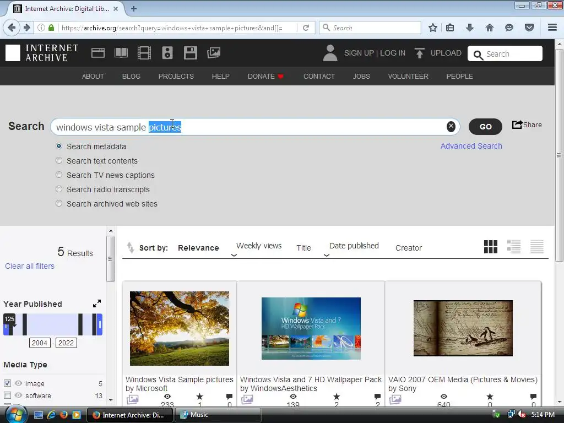
Task: Switch to the tile grid view
Action: coord(491,247)
